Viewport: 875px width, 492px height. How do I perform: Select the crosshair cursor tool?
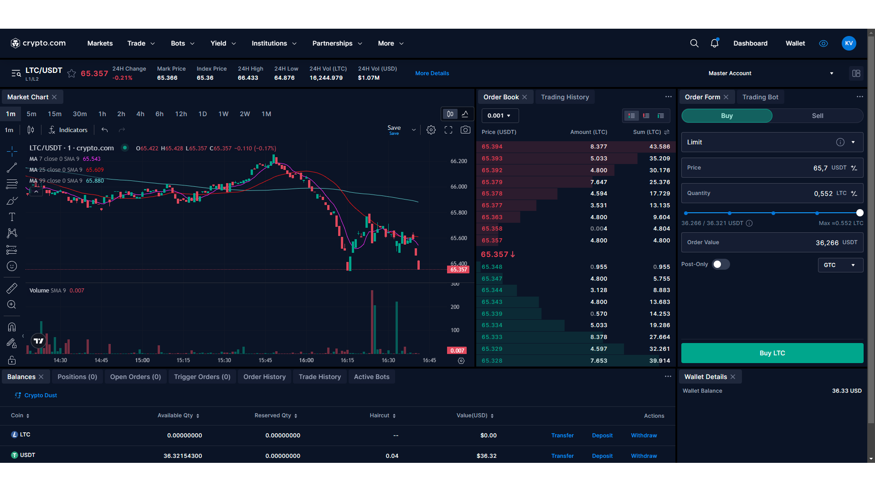[x=12, y=151]
